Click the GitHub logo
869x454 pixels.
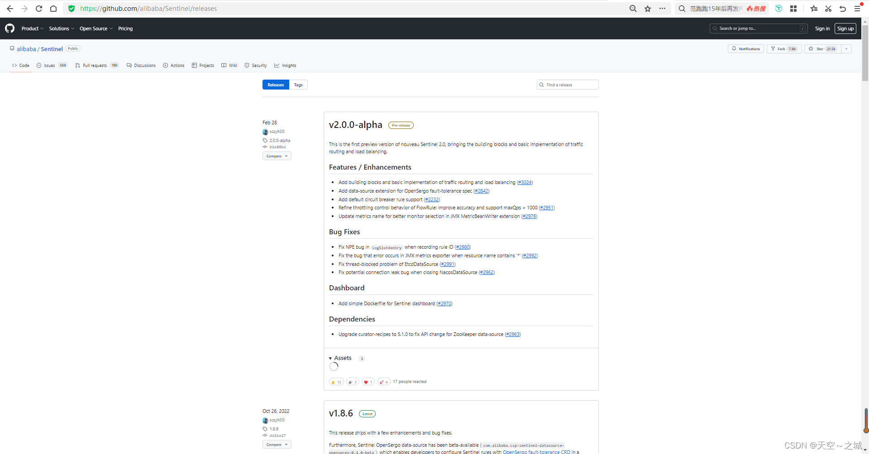point(10,28)
